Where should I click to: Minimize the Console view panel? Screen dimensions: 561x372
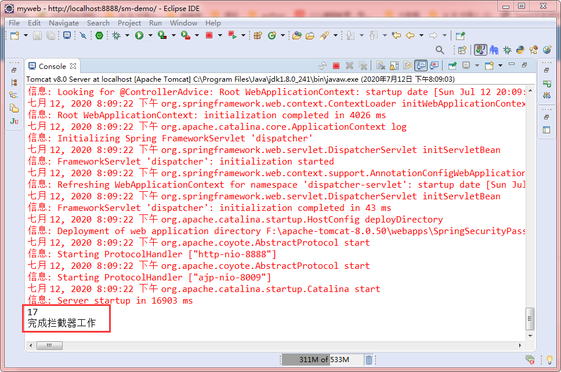512,65
